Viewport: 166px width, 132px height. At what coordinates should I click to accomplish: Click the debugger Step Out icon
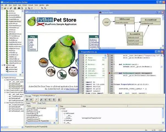pos(54,100)
